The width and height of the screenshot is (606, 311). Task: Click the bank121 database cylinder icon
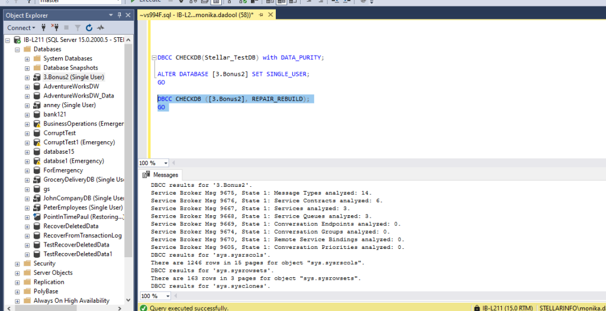pyautogui.click(x=37, y=114)
